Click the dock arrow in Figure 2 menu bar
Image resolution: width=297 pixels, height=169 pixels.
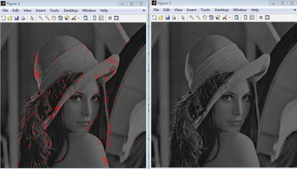click(295, 10)
